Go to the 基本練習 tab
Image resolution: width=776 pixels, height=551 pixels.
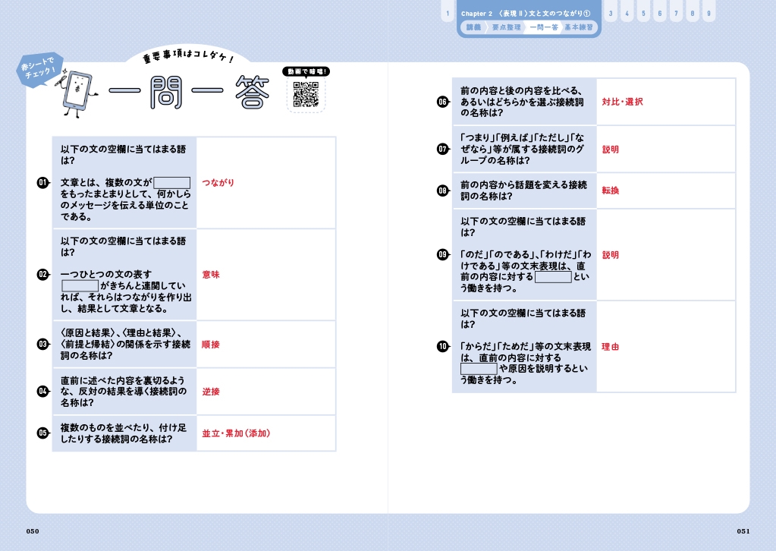(x=580, y=27)
